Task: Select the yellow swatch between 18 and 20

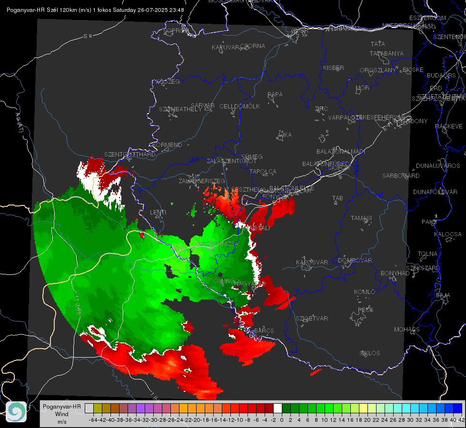Action: click(364, 409)
